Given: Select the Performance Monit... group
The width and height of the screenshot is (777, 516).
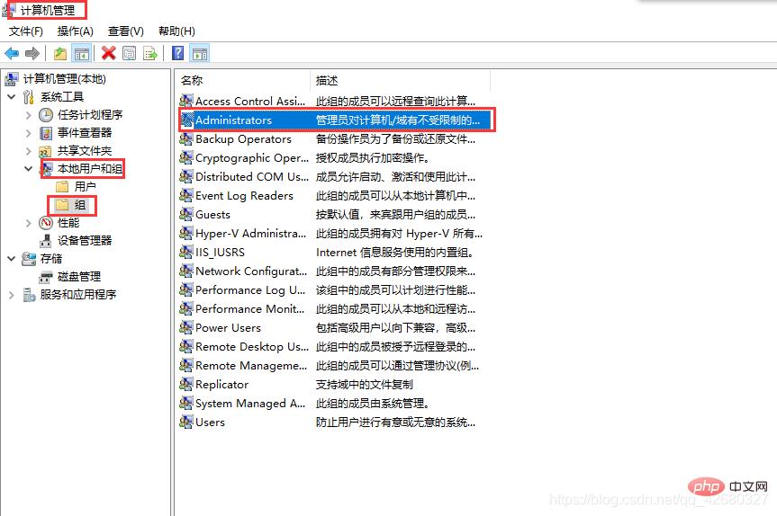Looking at the screenshot, I should point(249,308).
